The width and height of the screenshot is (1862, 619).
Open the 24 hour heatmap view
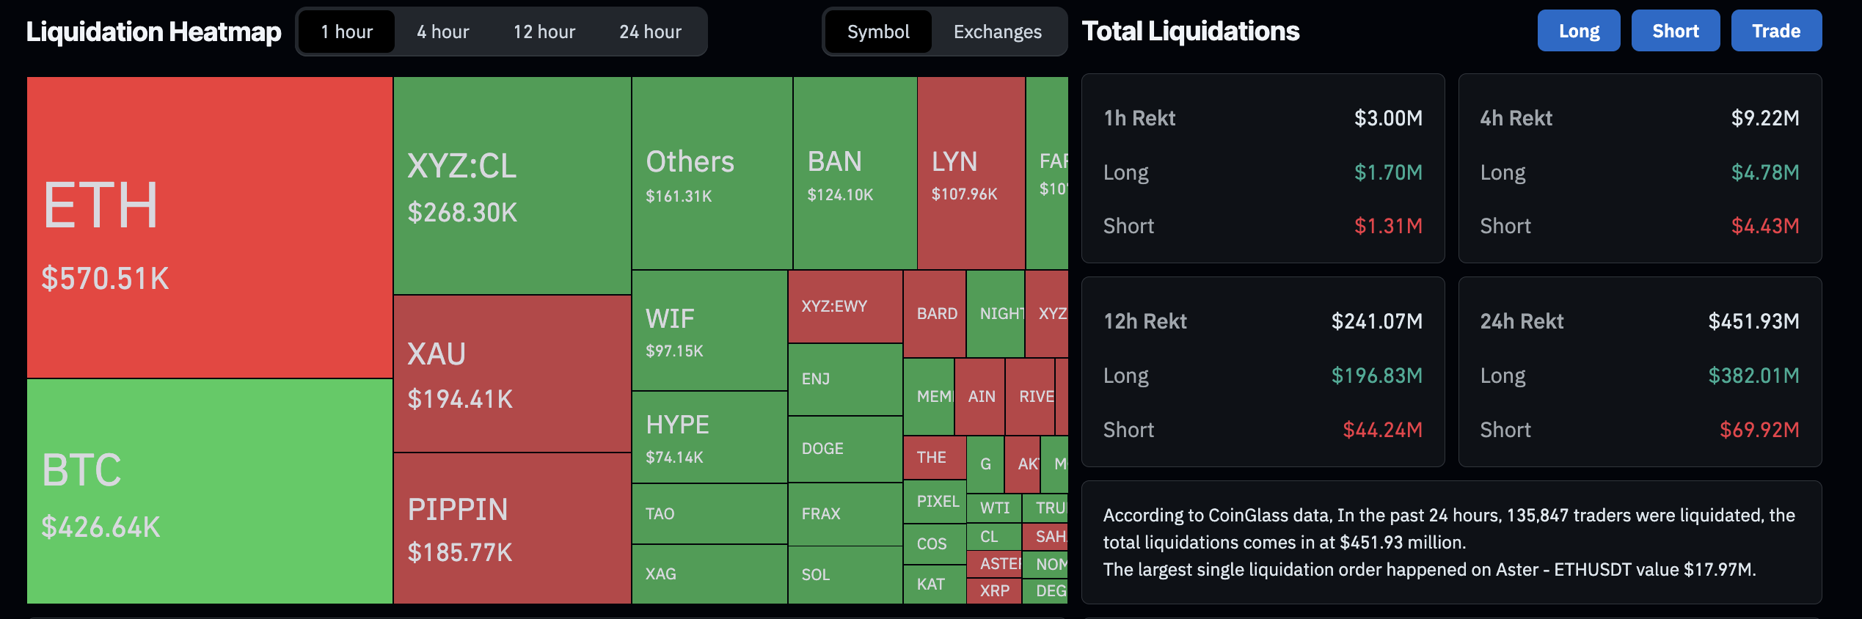coord(650,32)
